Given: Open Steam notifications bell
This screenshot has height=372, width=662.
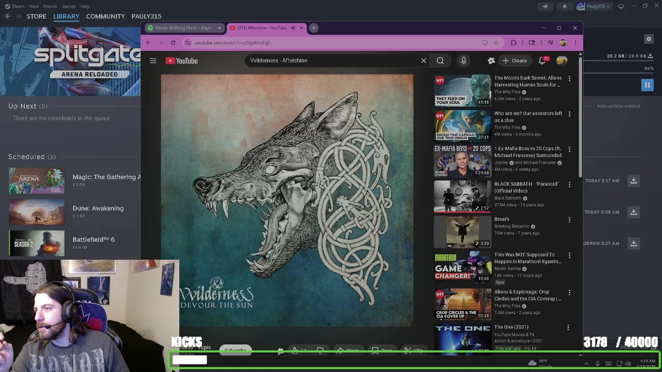Looking at the screenshot, I should pos(564,6).
